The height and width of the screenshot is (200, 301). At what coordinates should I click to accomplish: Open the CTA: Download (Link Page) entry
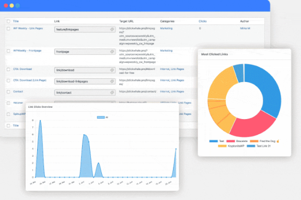[30, 80]
